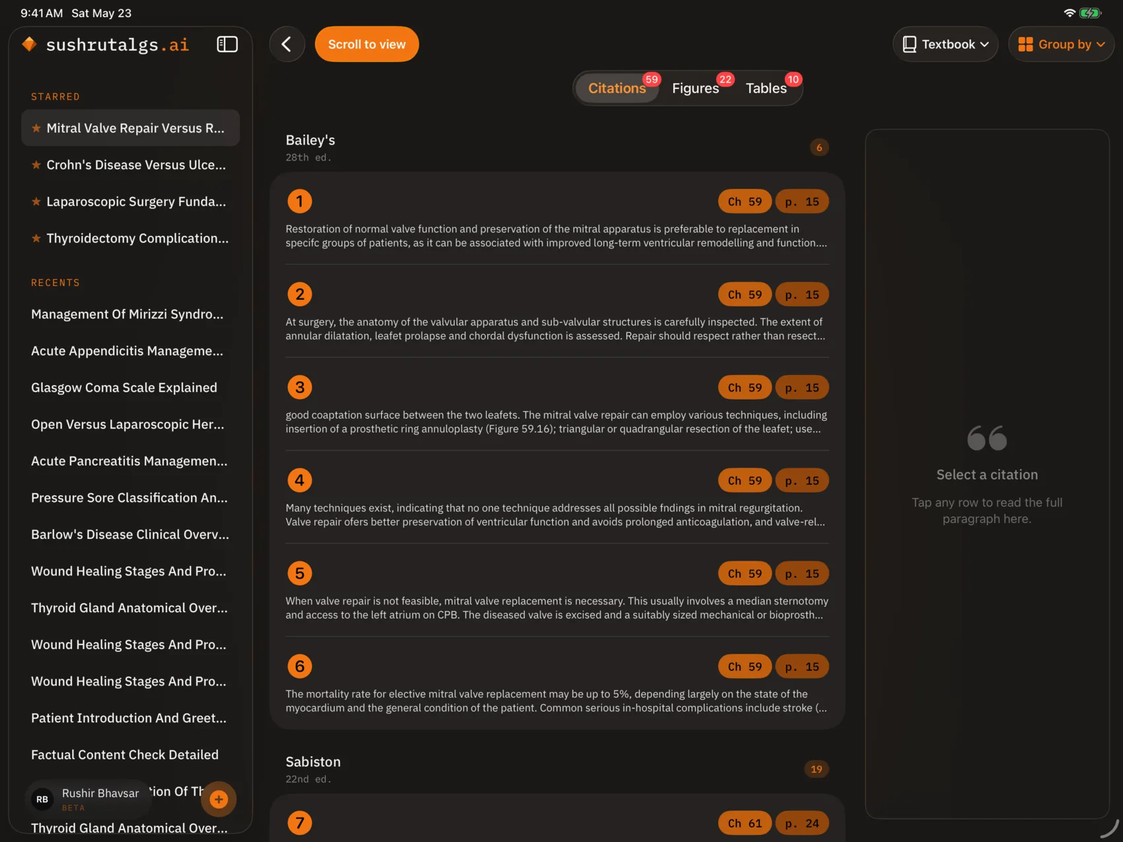Click Ch 59 tag on citation 4
1123x842 pixels.
click(x=744, y=480)
